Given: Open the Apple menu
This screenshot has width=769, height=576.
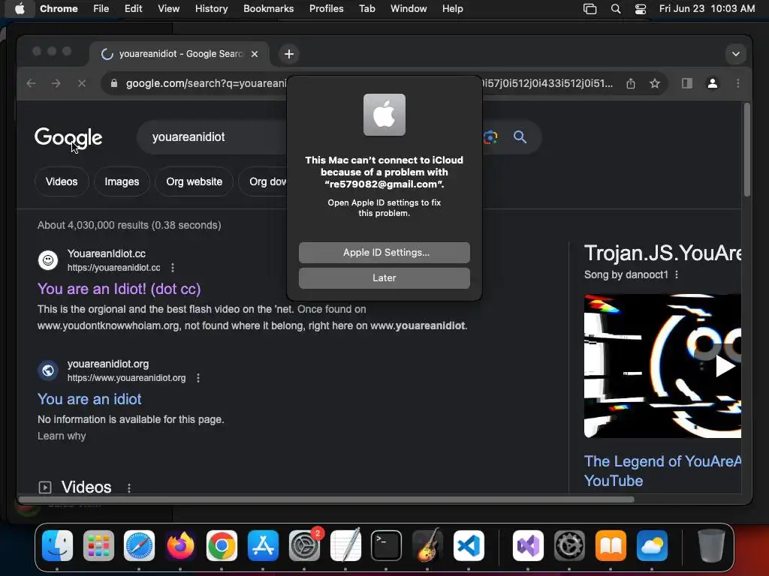Looking at the screenshot, I should click(x=20, y=9).
